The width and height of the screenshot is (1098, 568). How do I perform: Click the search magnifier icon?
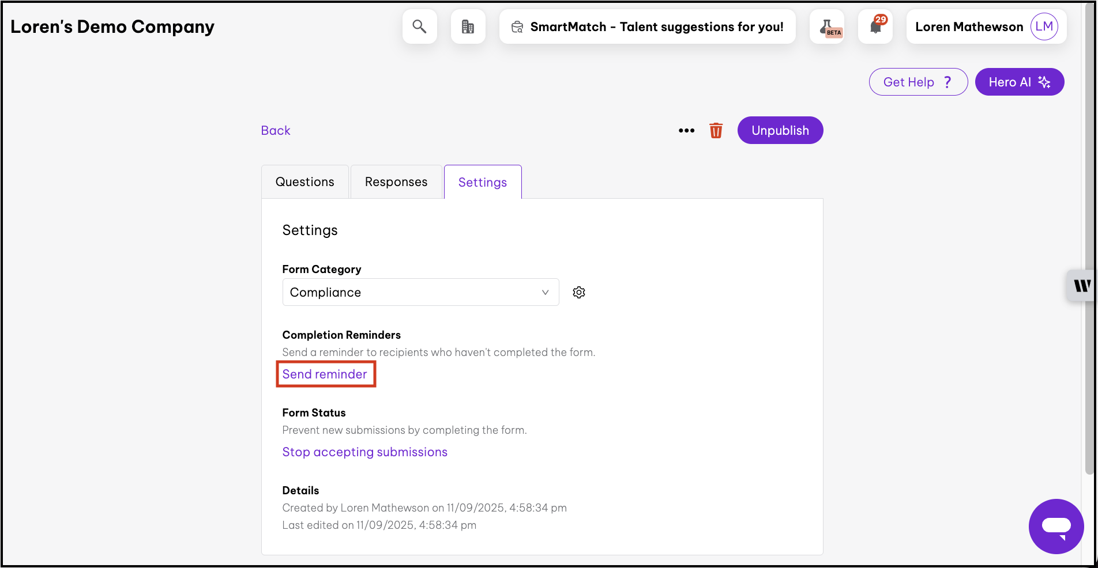click(419, 26)
